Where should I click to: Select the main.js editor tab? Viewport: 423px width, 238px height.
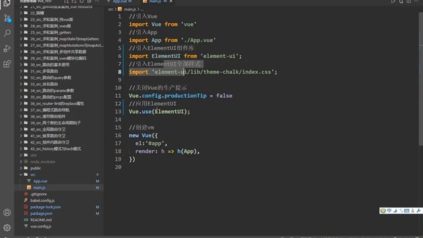155,1
